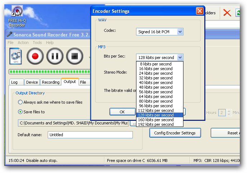Confirm encoder settings with OK
Image resolution: width=247 pixels, height=173 pixels.
122,112
